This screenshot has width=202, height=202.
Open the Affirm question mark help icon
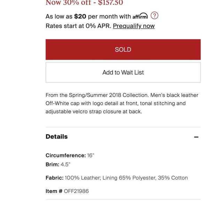pyautogui.click(x=154, y=15)
